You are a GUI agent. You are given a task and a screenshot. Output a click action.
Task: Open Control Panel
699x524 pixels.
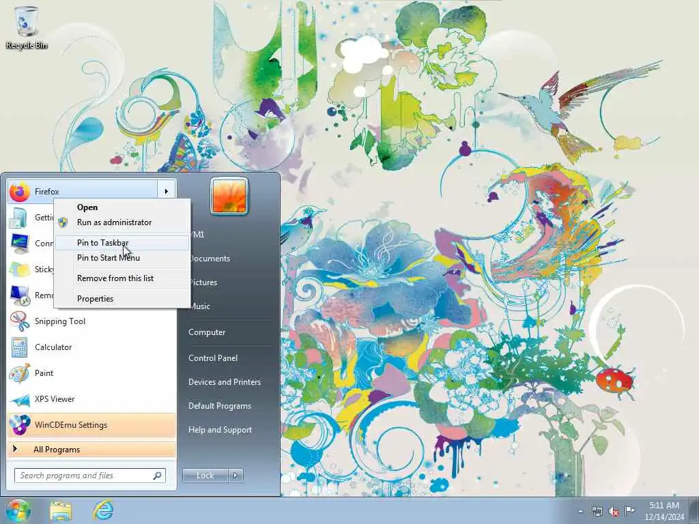[213, 358]
